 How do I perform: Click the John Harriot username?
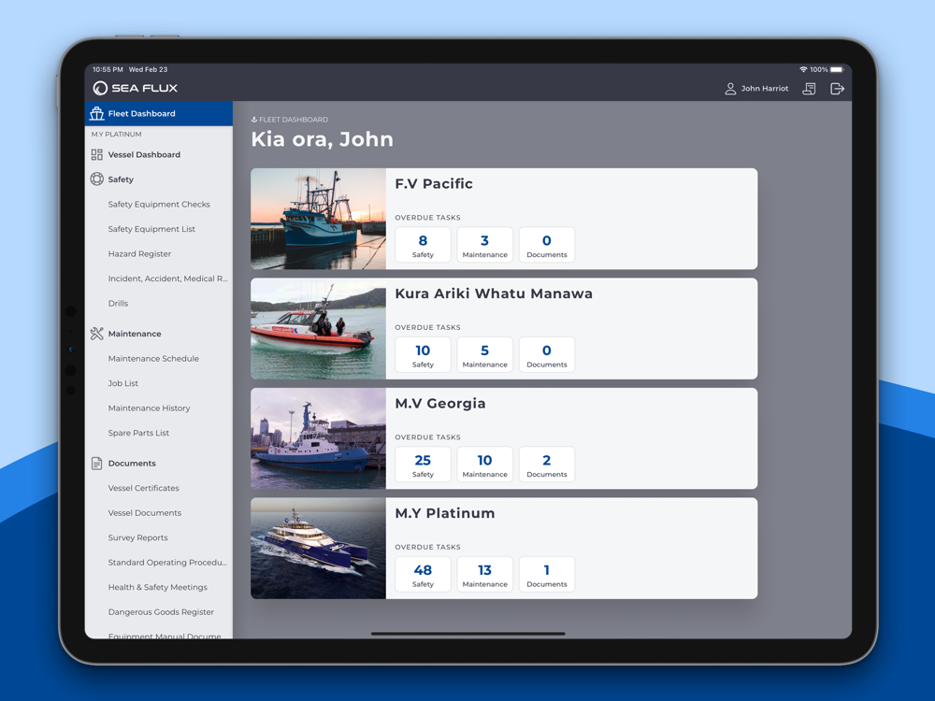(765, 88)
